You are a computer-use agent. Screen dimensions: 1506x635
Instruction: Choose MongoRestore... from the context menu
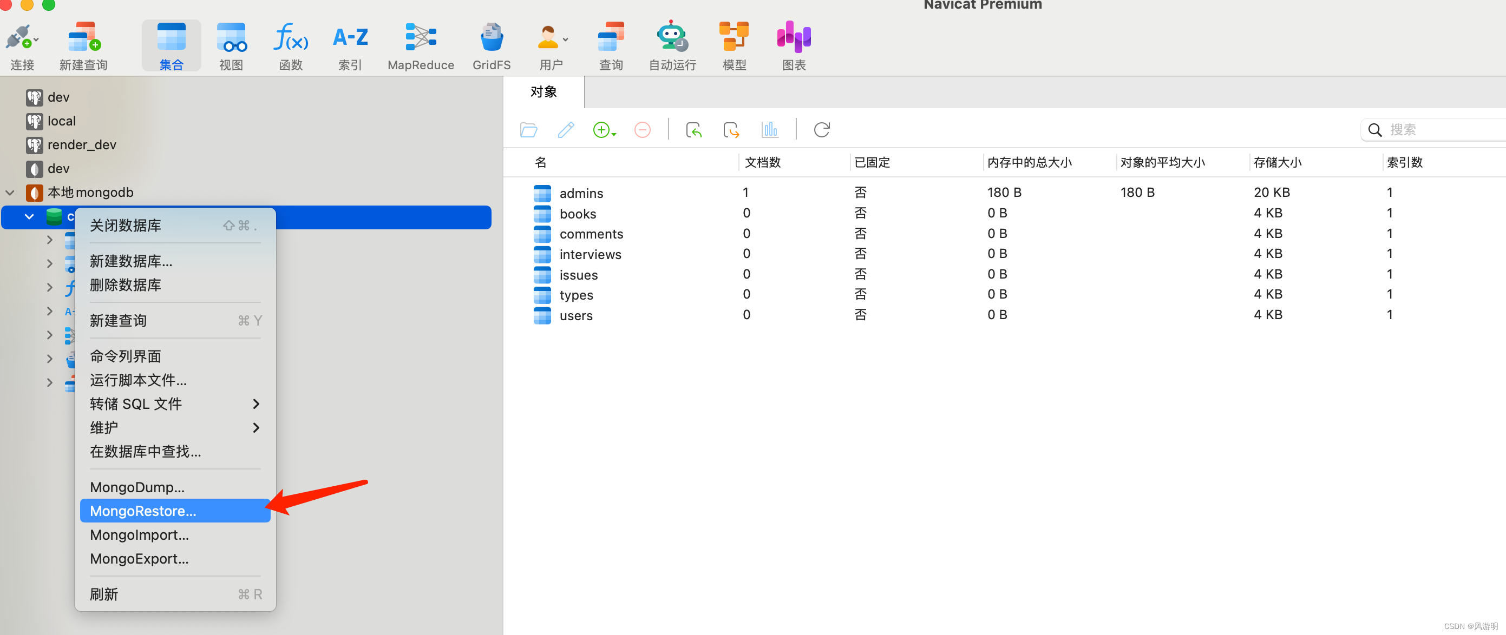(x=143, y=511)
